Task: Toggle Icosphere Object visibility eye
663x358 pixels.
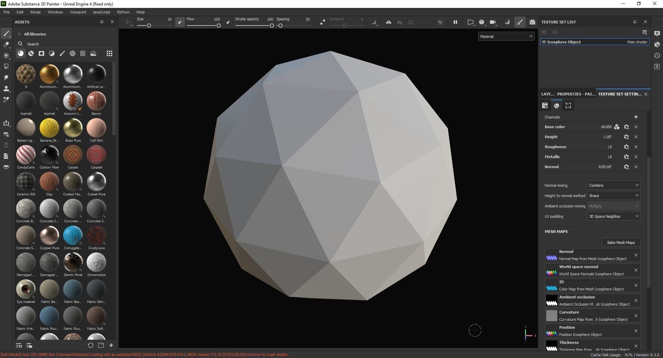Action: tap(544, 42)
